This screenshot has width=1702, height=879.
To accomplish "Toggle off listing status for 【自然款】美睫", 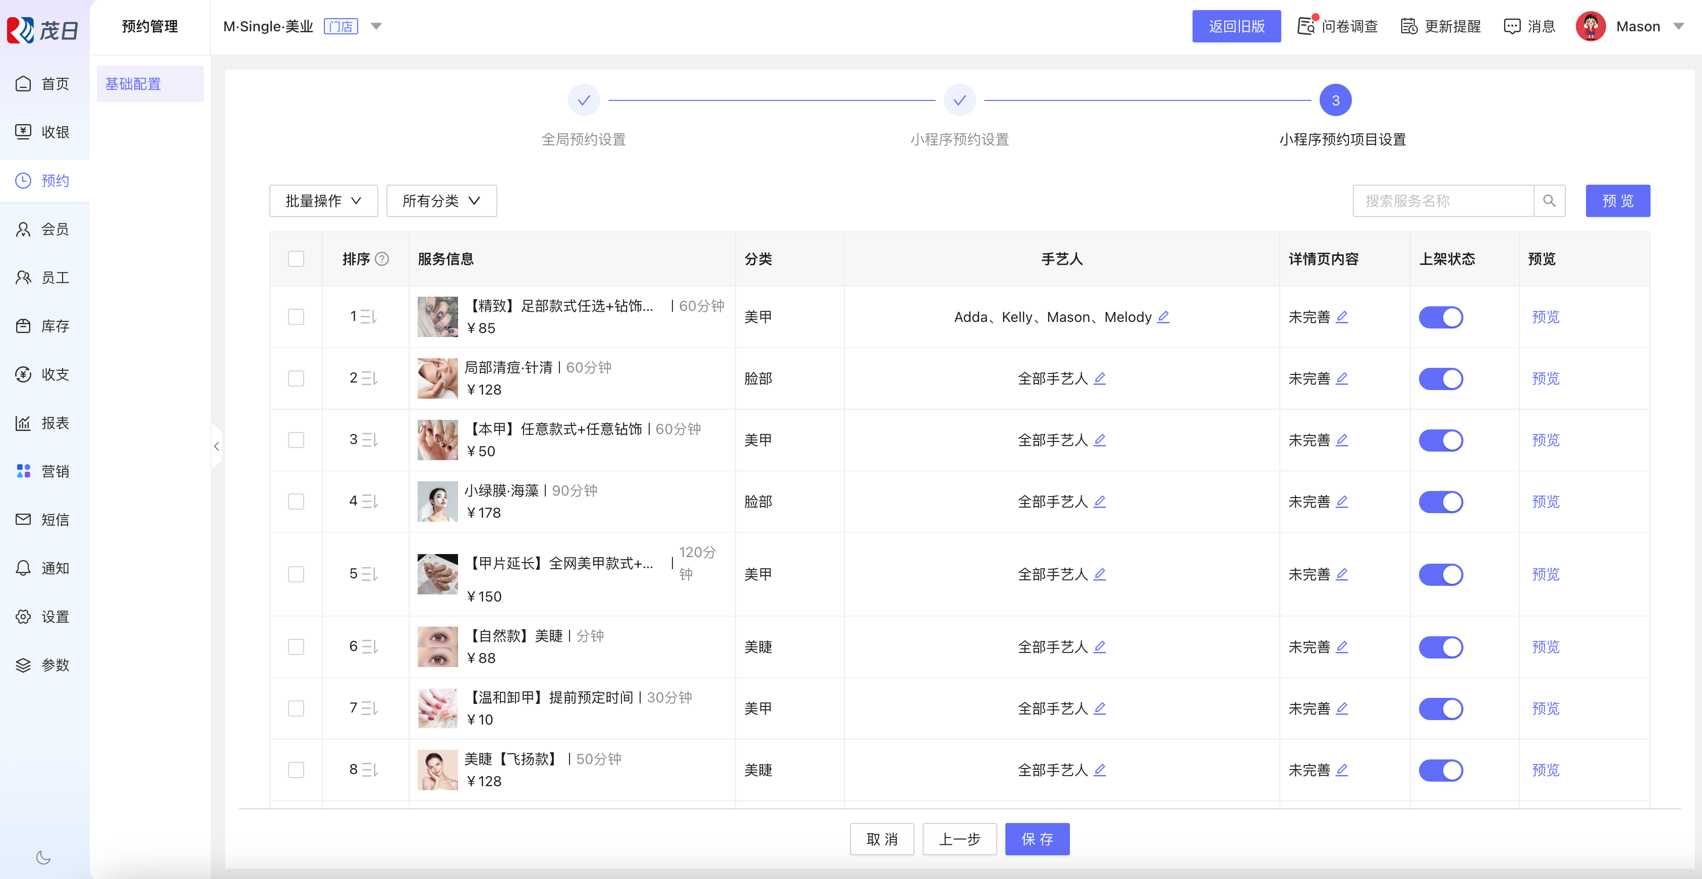I will (x=1440, y=647).
